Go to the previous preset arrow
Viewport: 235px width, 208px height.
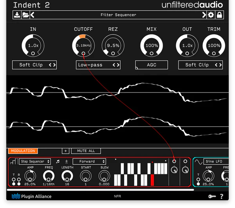(33, 15)
